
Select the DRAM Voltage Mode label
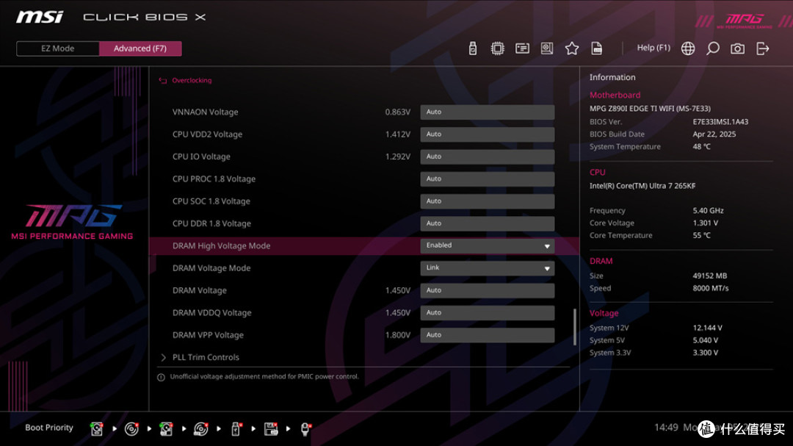click(211, 267)
